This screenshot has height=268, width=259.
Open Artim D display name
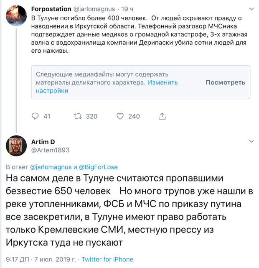coord(43,142)
